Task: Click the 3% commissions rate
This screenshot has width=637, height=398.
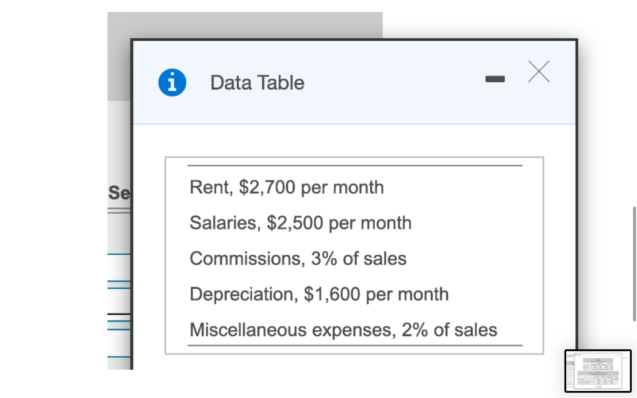Action: pos(324,259)
